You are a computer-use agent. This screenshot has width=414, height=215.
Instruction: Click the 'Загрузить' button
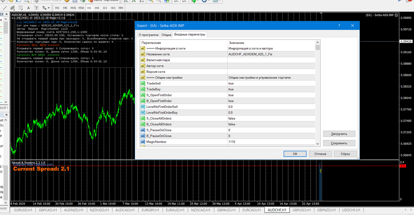[339, 134]
